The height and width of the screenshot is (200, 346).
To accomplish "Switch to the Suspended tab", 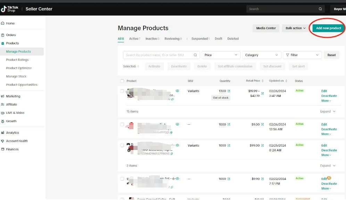I will 200,39.
